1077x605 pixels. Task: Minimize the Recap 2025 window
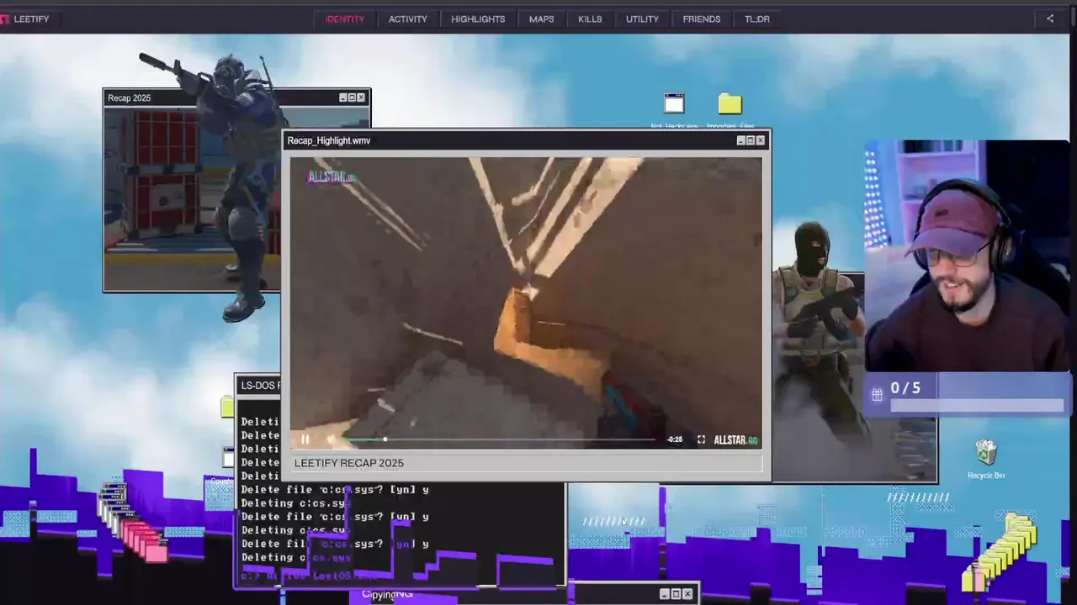click(x=343, y=97)
